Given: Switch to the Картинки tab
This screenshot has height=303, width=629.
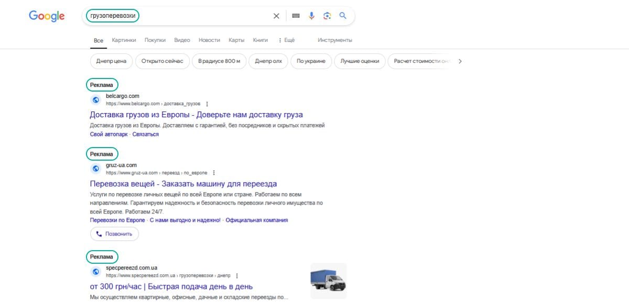Looking at the screenshot, I should pyautogui.click(x=124, y=40).
